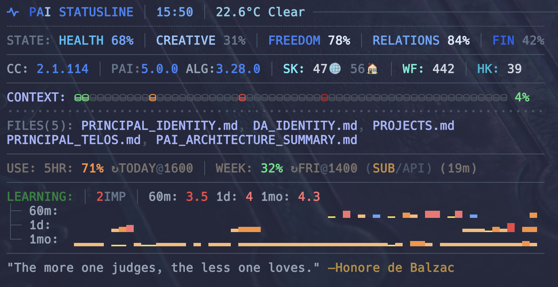The width and height of the screenshot is (558, 287).
Task: Click the second red coin in the CONTEXT row
Action: click(324, 97)
